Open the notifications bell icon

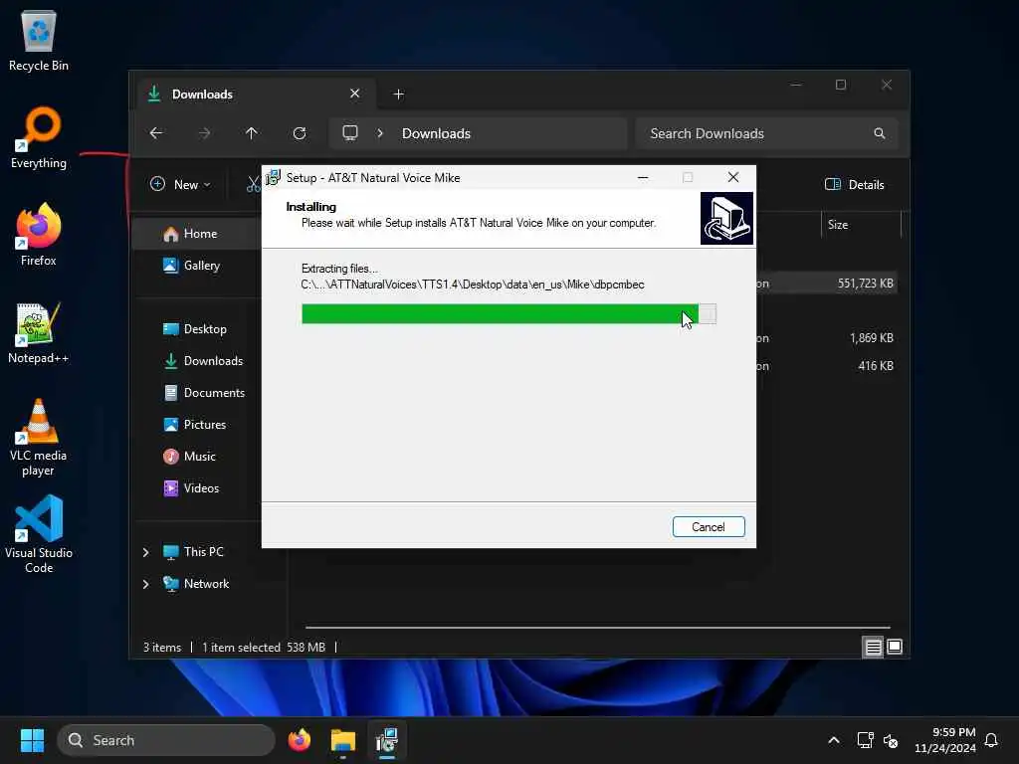pos(992,740)
